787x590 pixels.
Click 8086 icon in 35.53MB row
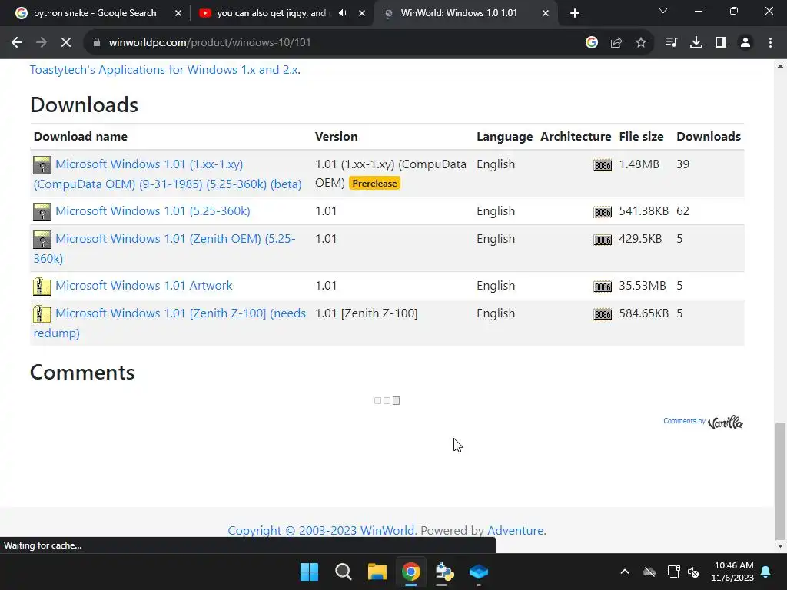coord(603,287)
